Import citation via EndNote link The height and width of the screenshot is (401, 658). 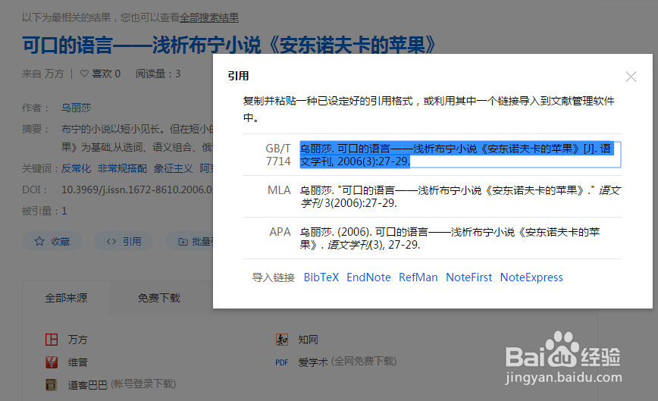pyautogui.click(x=368, y=277)
